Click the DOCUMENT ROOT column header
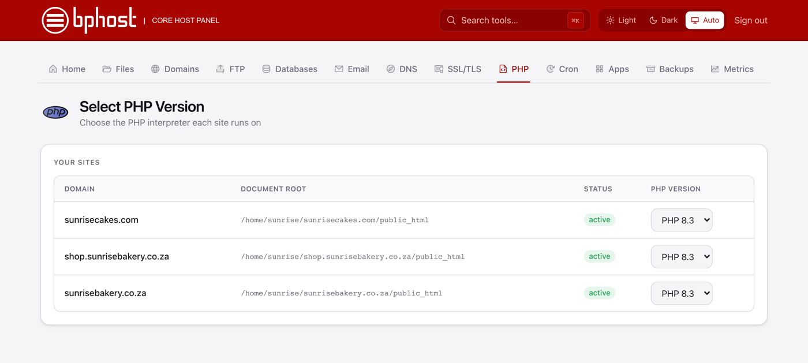Image resolution: width=808 pixels, height=363 pixels. point(274,189)
